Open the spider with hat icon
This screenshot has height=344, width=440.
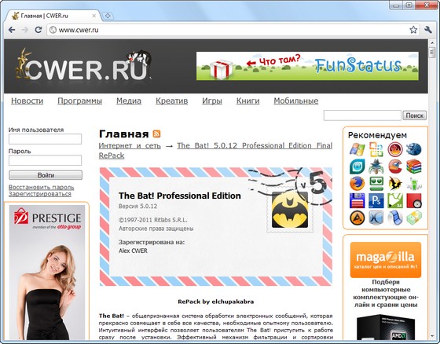coord(376,167)
